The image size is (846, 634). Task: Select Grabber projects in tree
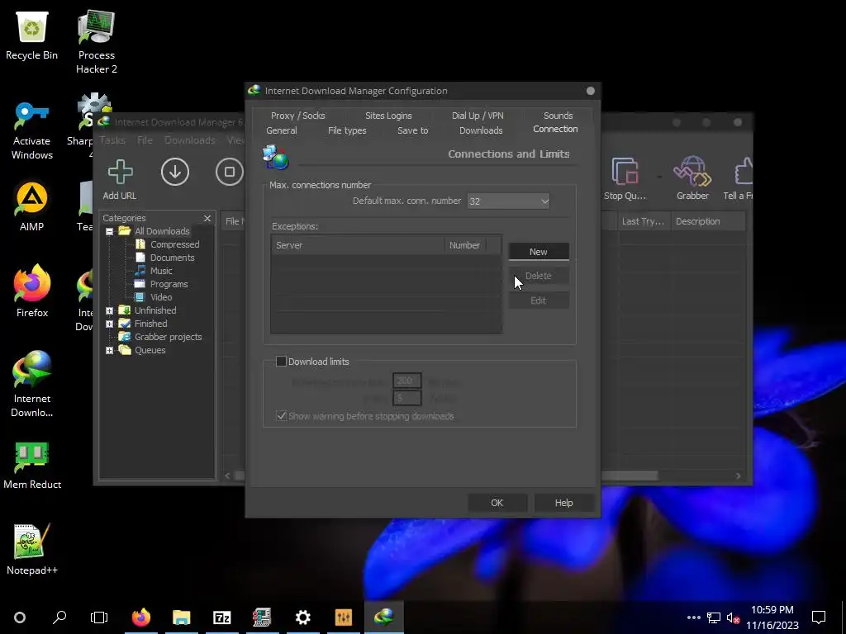(x=168, y=337)
